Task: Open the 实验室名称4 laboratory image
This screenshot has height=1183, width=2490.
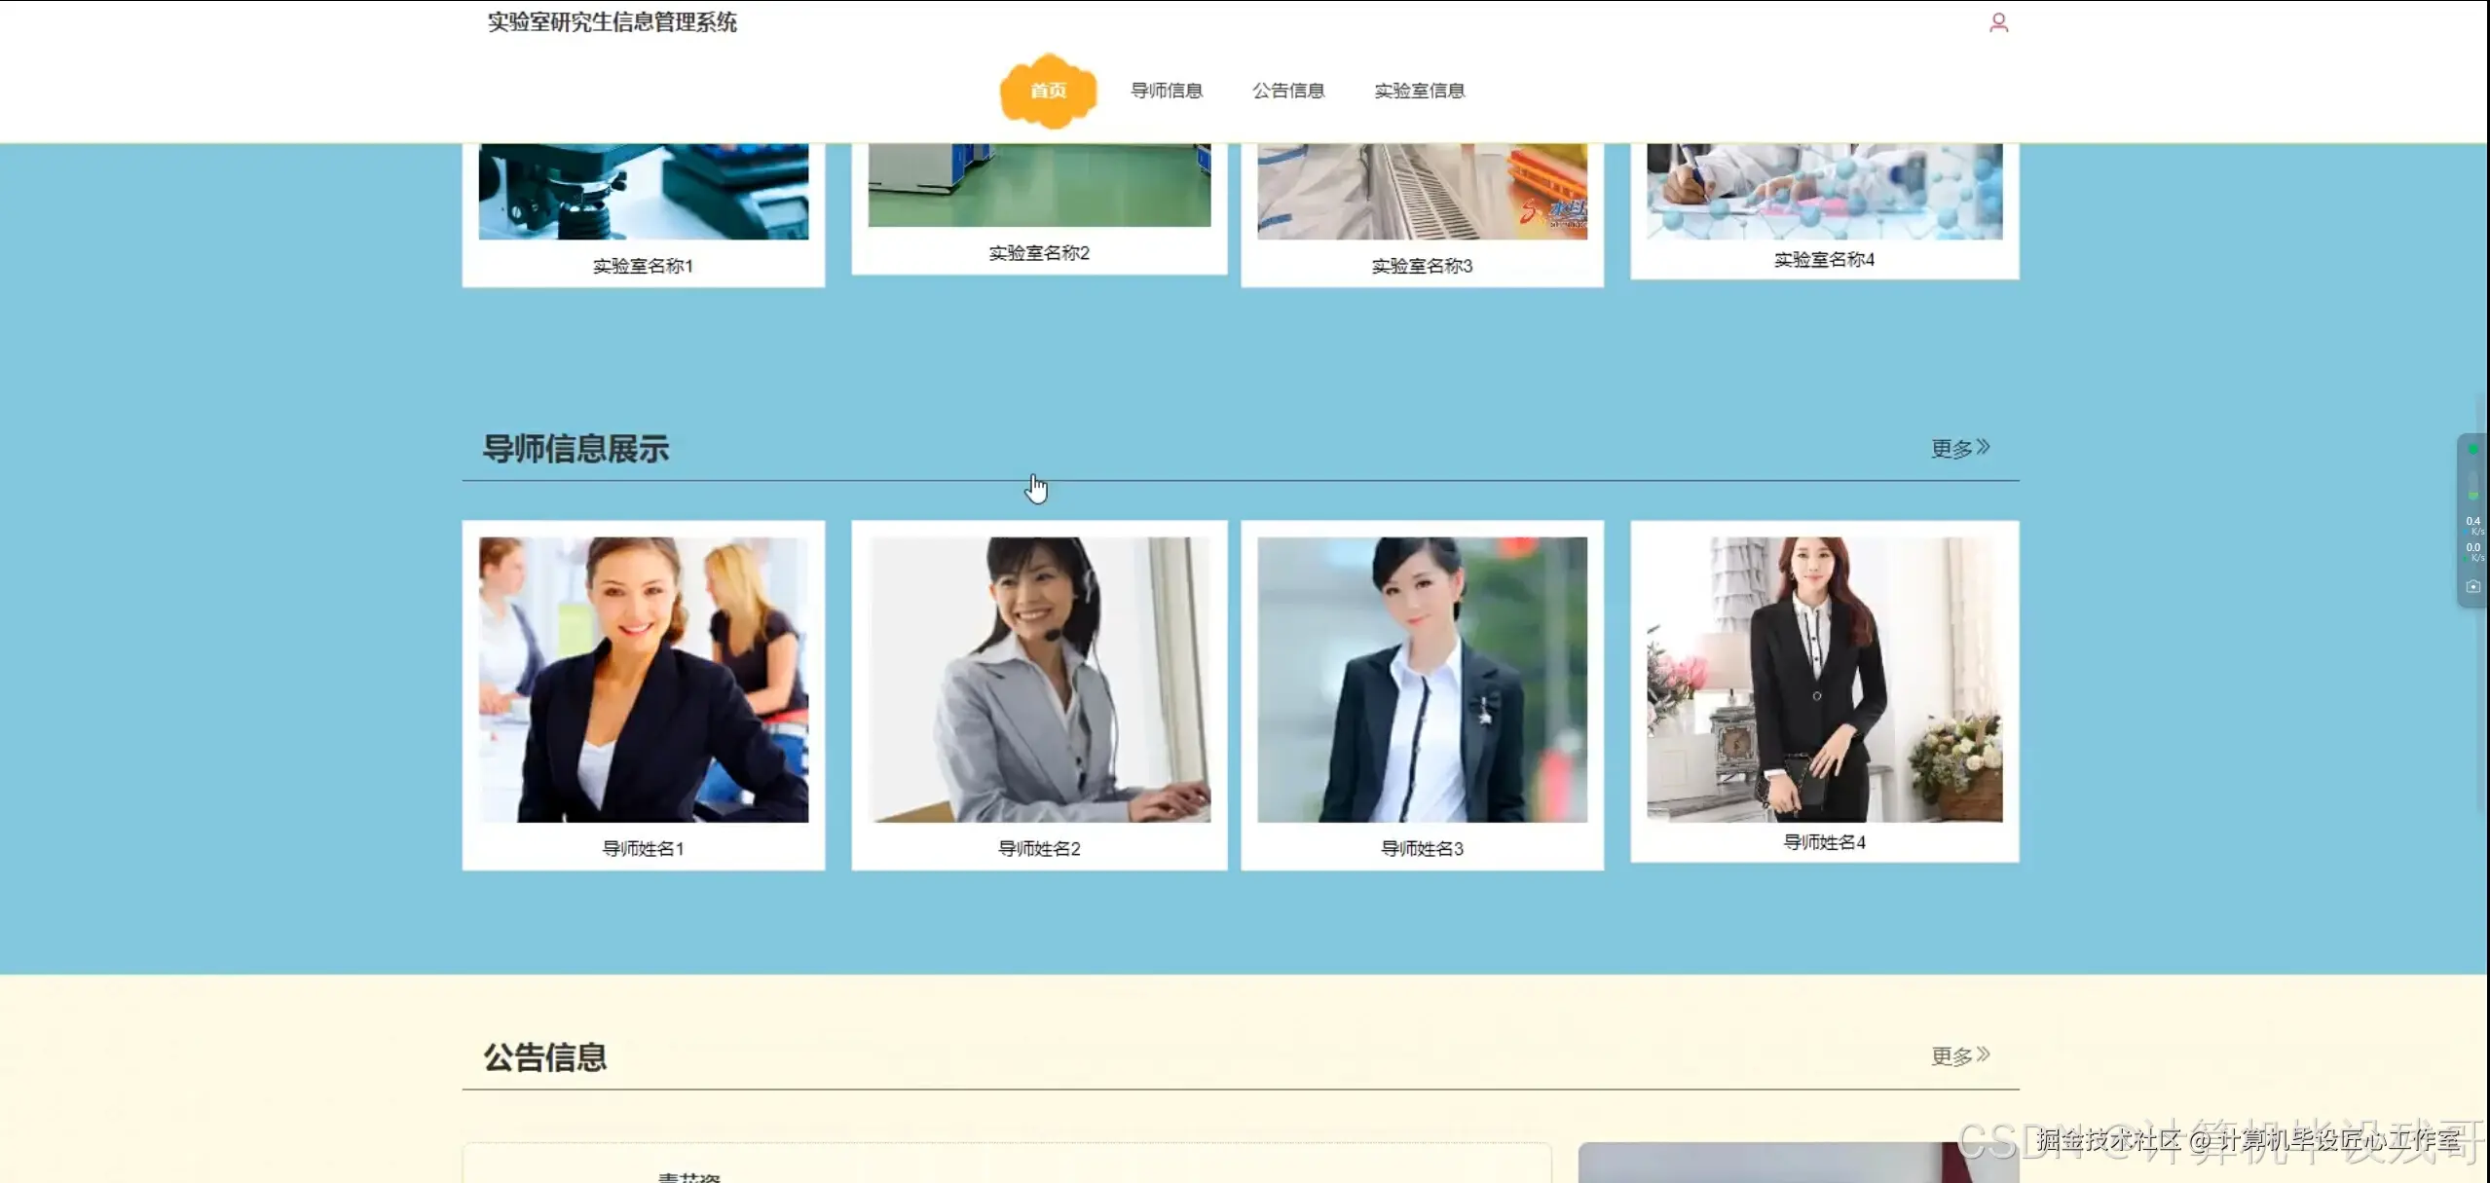Action: point(1824,190)
